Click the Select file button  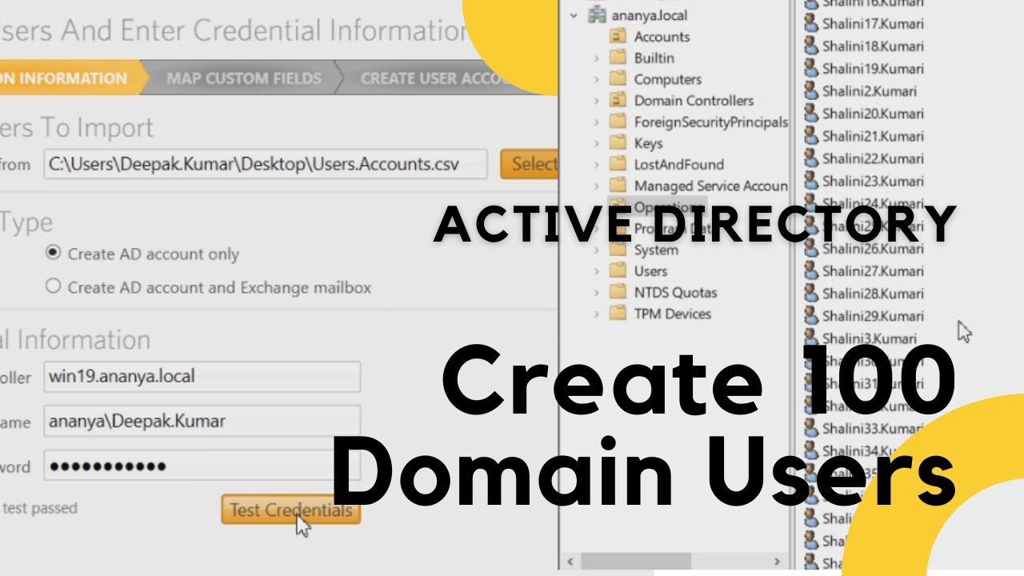(x=529, y=164)
